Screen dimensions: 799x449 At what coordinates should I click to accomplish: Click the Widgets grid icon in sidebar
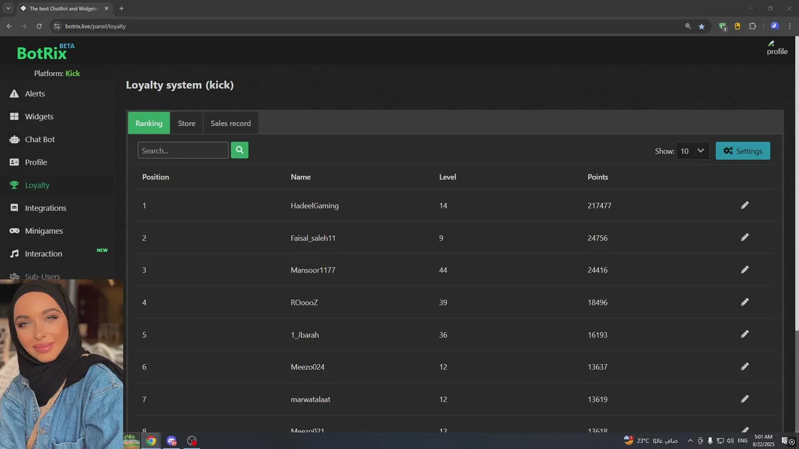(14, 117)
